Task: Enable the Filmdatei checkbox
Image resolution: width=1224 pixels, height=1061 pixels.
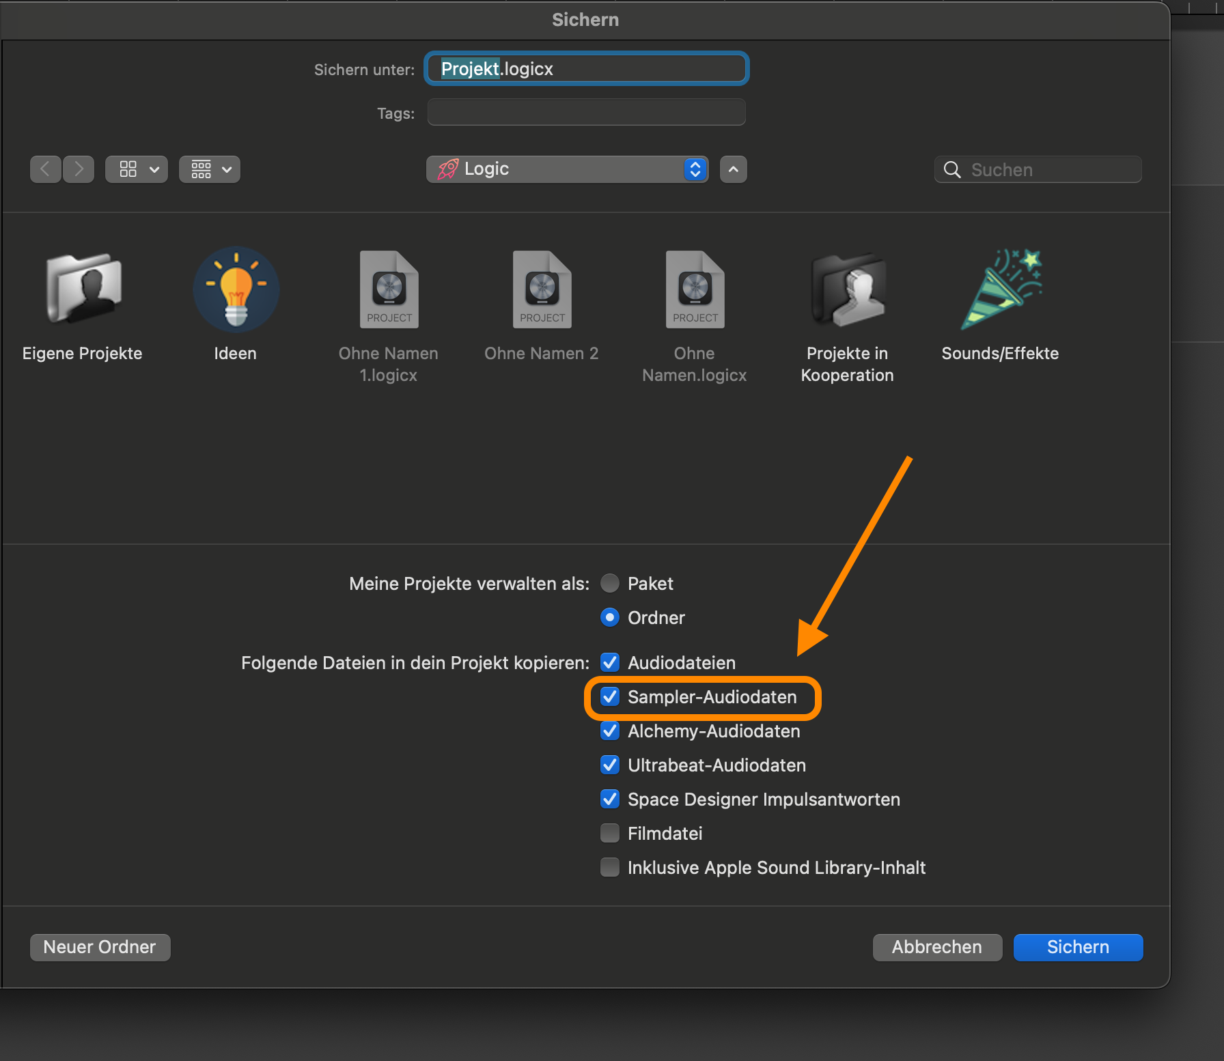Action: [x=610, y=834]
